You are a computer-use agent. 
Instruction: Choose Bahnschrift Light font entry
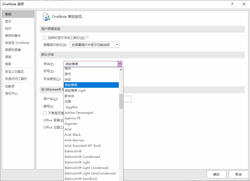click(x=91, y=162)
